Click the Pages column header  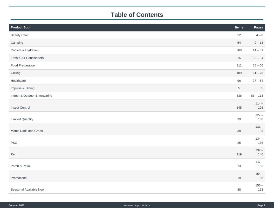coord(258,27)
